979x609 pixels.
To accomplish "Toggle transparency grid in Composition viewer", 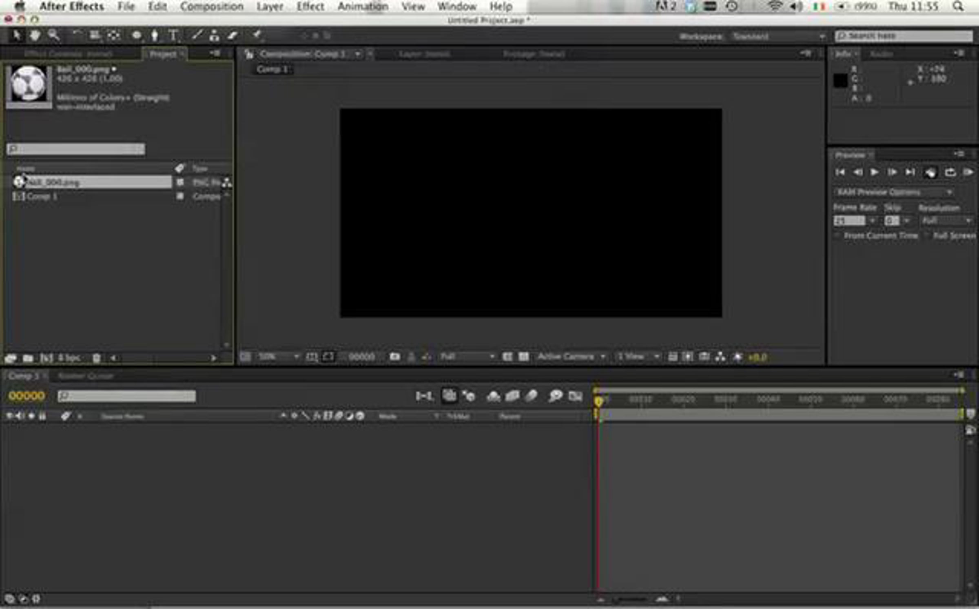I will point(523,357).
